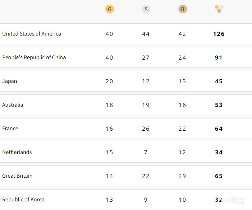Open the Great Britain entry
The image size is (252, 210).
[x=17, y=176]
